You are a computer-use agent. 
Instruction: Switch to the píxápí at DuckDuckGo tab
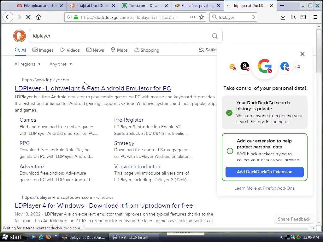93,6
